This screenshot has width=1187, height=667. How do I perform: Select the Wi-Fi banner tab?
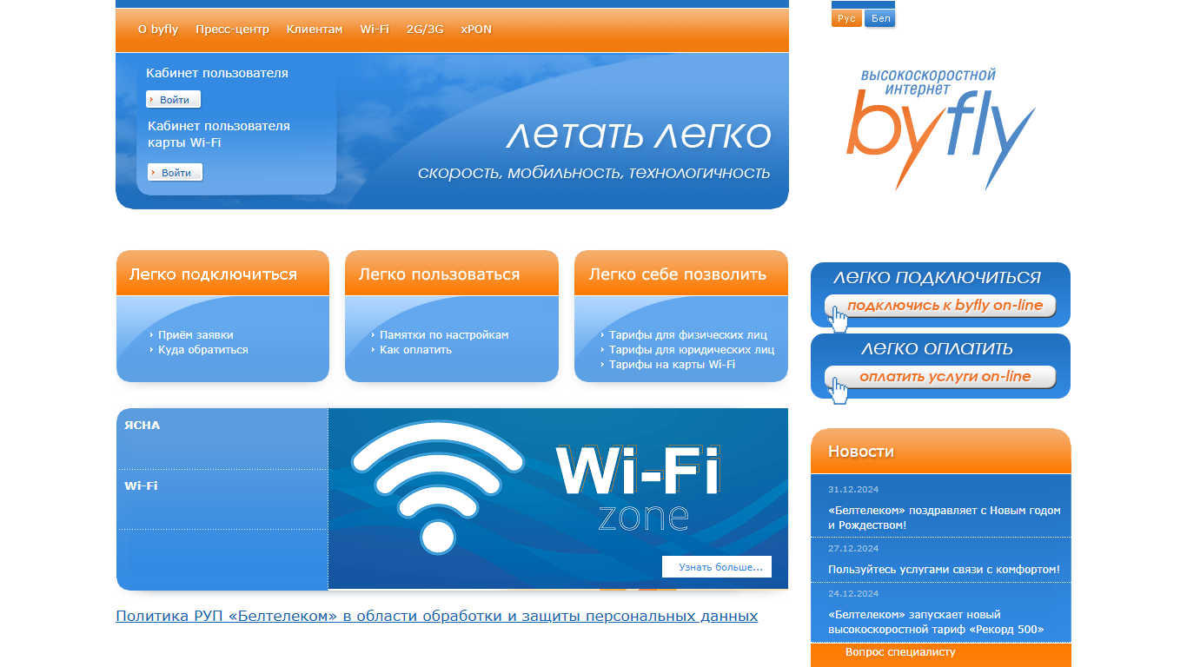[x=222, y=499]
